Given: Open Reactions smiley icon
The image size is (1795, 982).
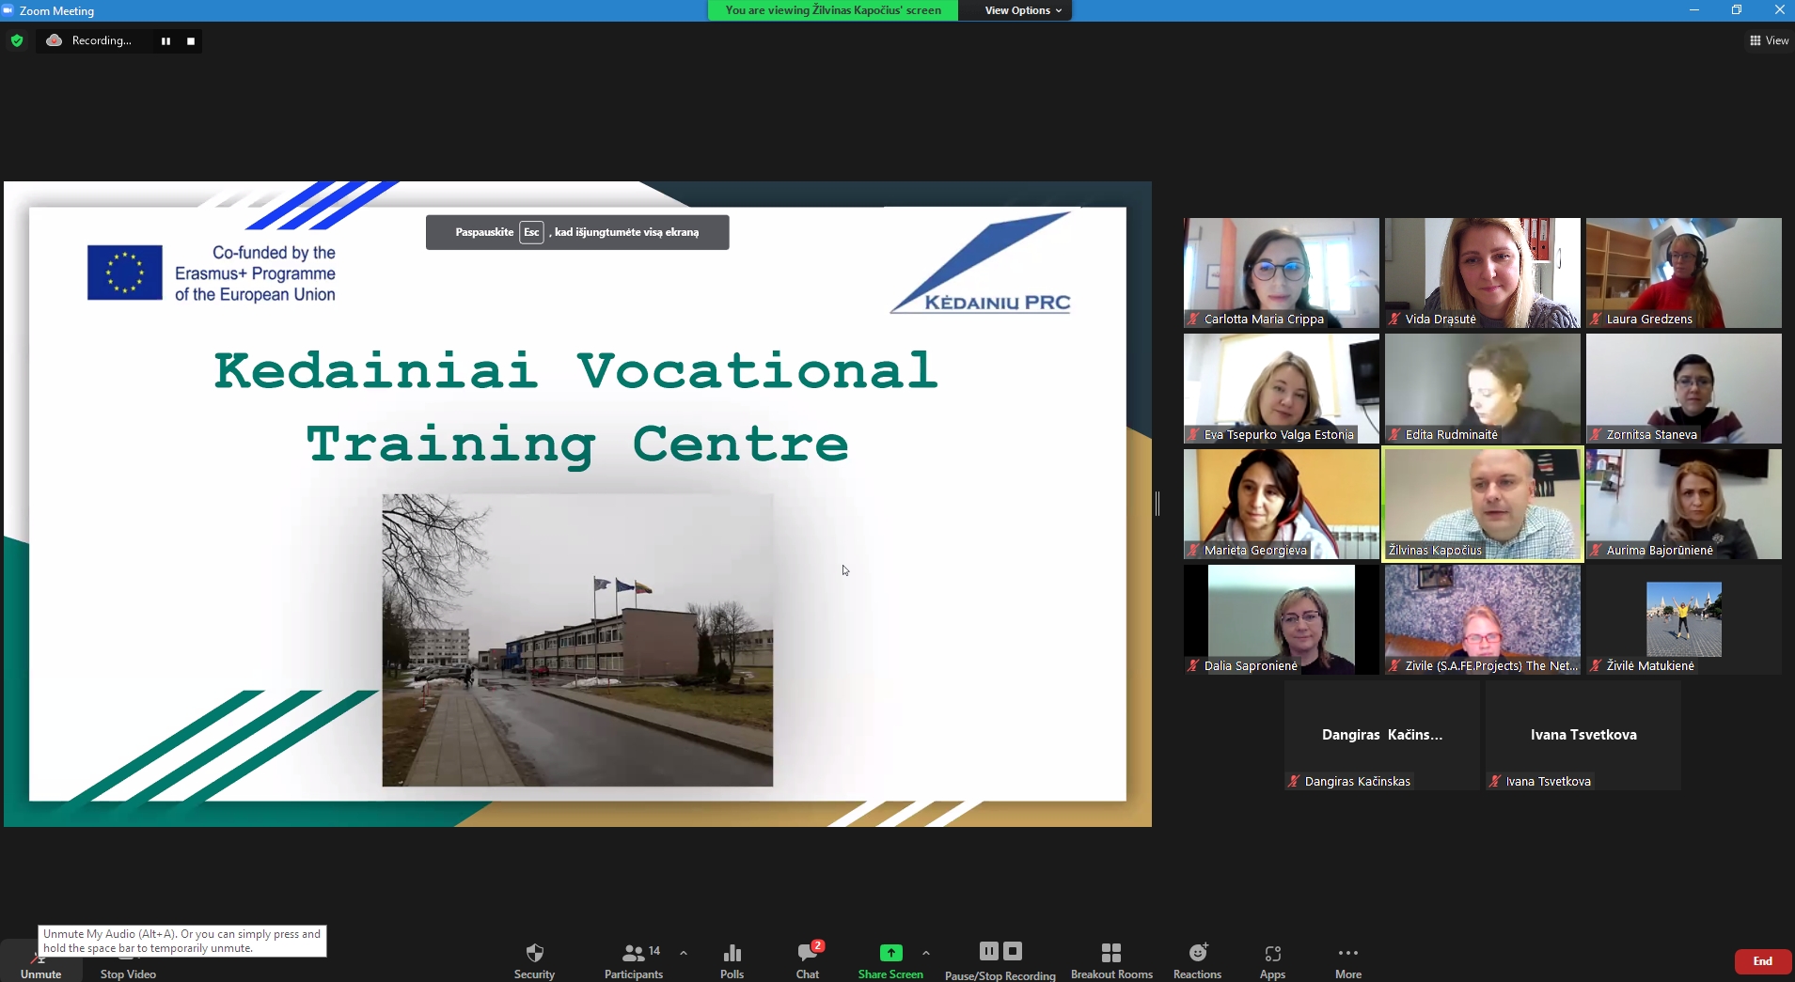Looking at the screenshot, I should pyautogui.click(x=1198, y=953).
